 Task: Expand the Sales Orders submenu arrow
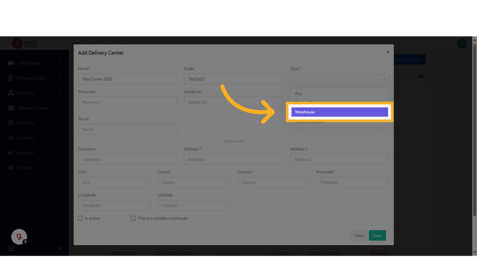[x=61, y=63]
